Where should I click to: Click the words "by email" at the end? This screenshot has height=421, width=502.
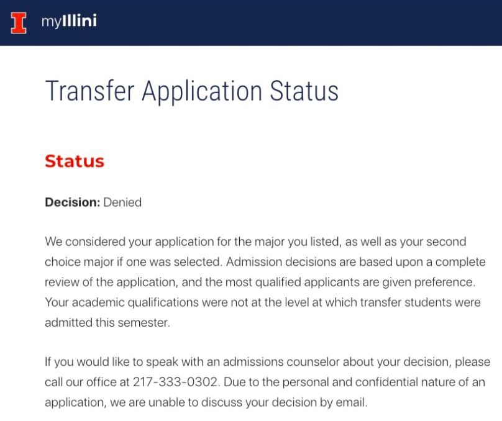[345, 402]
